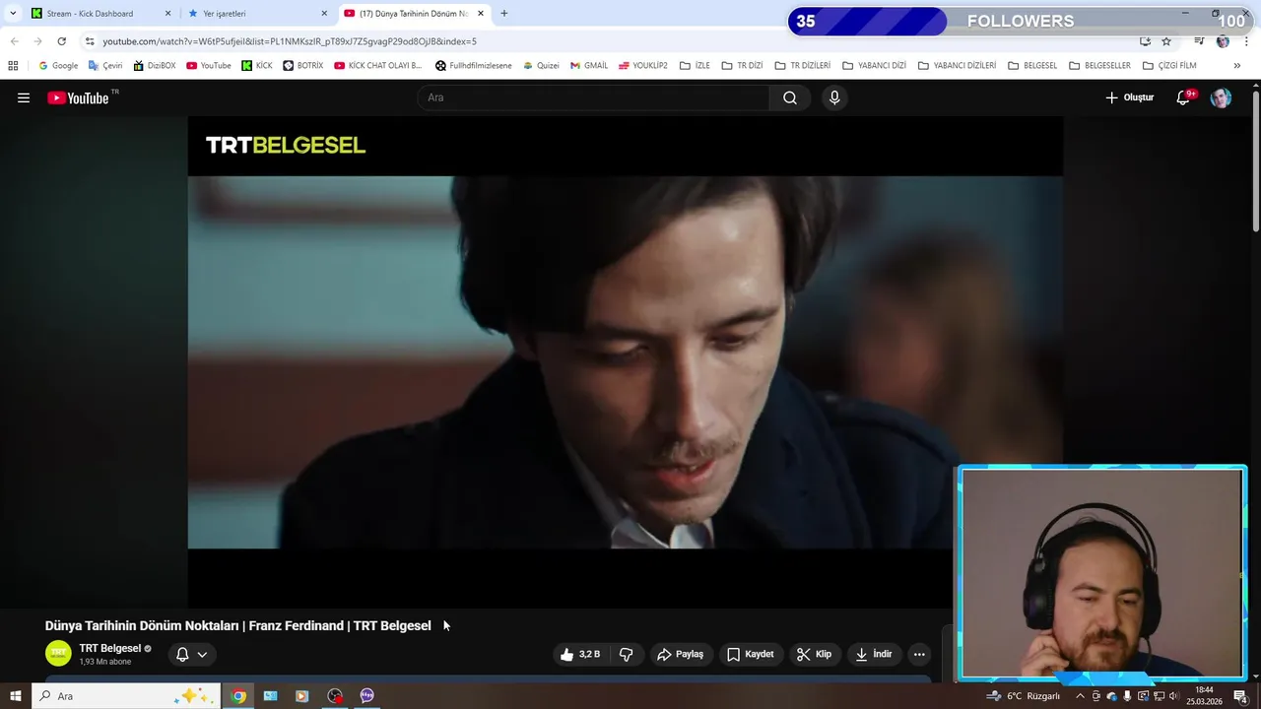Open the weather widget 6°C Rüzgarlı
This screenshot has height=709, width=1261.
click(1023, 696)
